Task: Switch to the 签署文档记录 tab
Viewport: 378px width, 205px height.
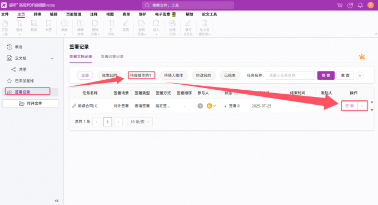Action: tap(81, 57)
